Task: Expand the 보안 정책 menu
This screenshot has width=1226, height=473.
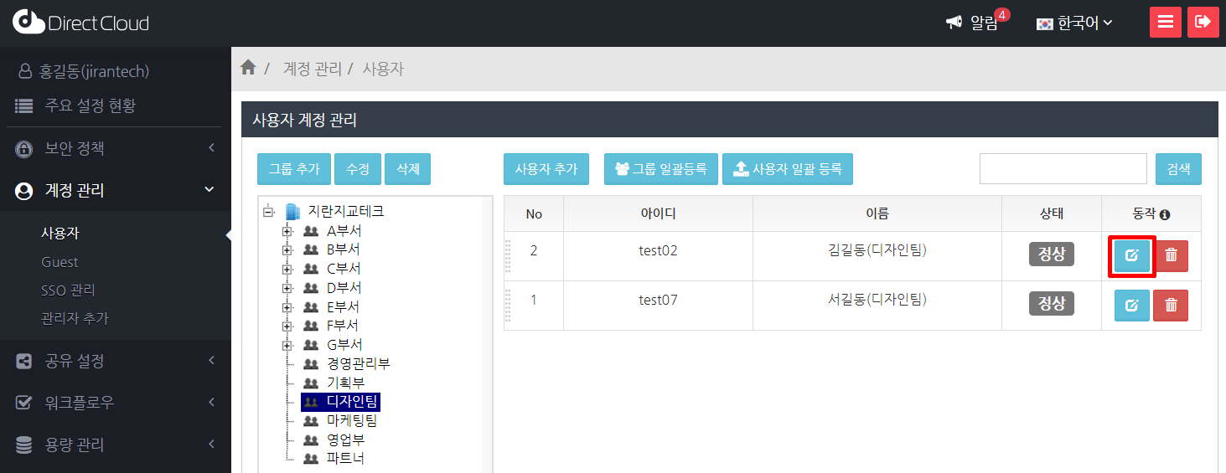Action: click(x=116, y=148)
